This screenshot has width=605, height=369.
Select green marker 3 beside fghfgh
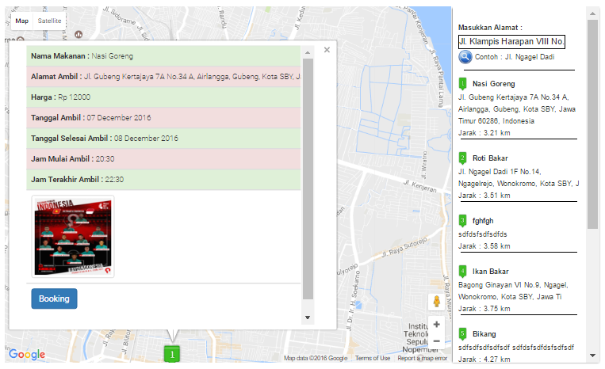click(x=462, y=221)
